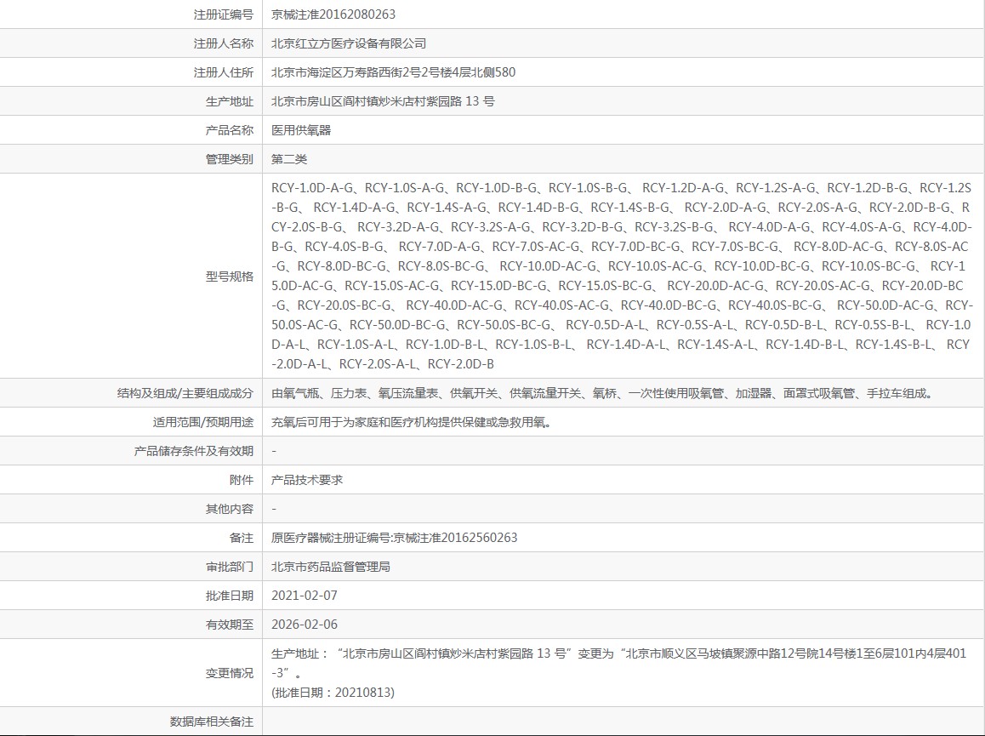The image size is (985, 736).
Task: Click registrant name 北京红立方医疗设备有限公司
Action: tap(349, 43)
